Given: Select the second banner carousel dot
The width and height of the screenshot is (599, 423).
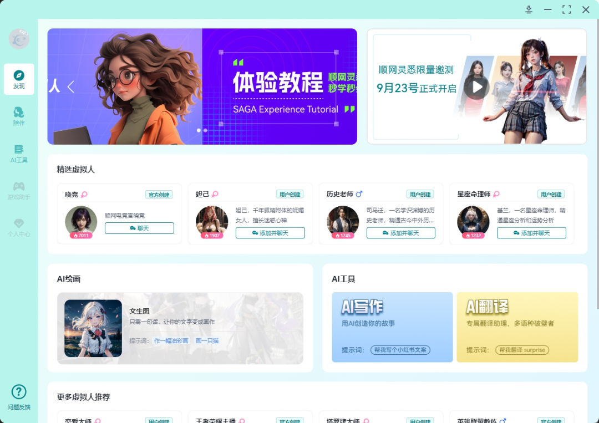Looking at the screenshot, I should coord(206,131).
